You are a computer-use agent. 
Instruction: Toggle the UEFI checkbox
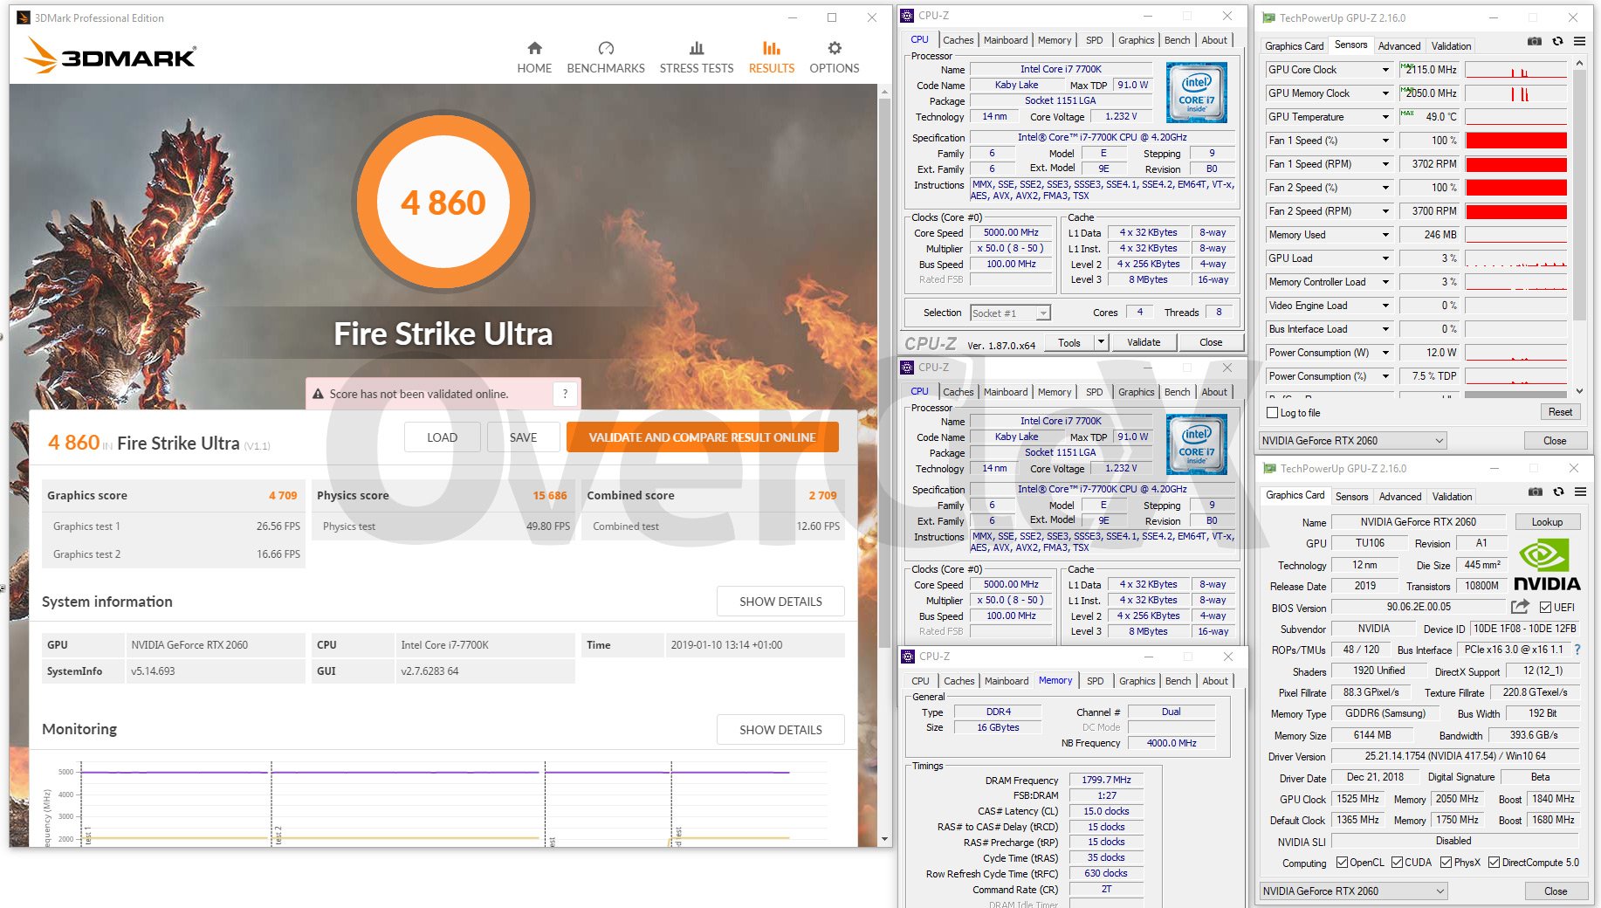(x=1545, y=608)
